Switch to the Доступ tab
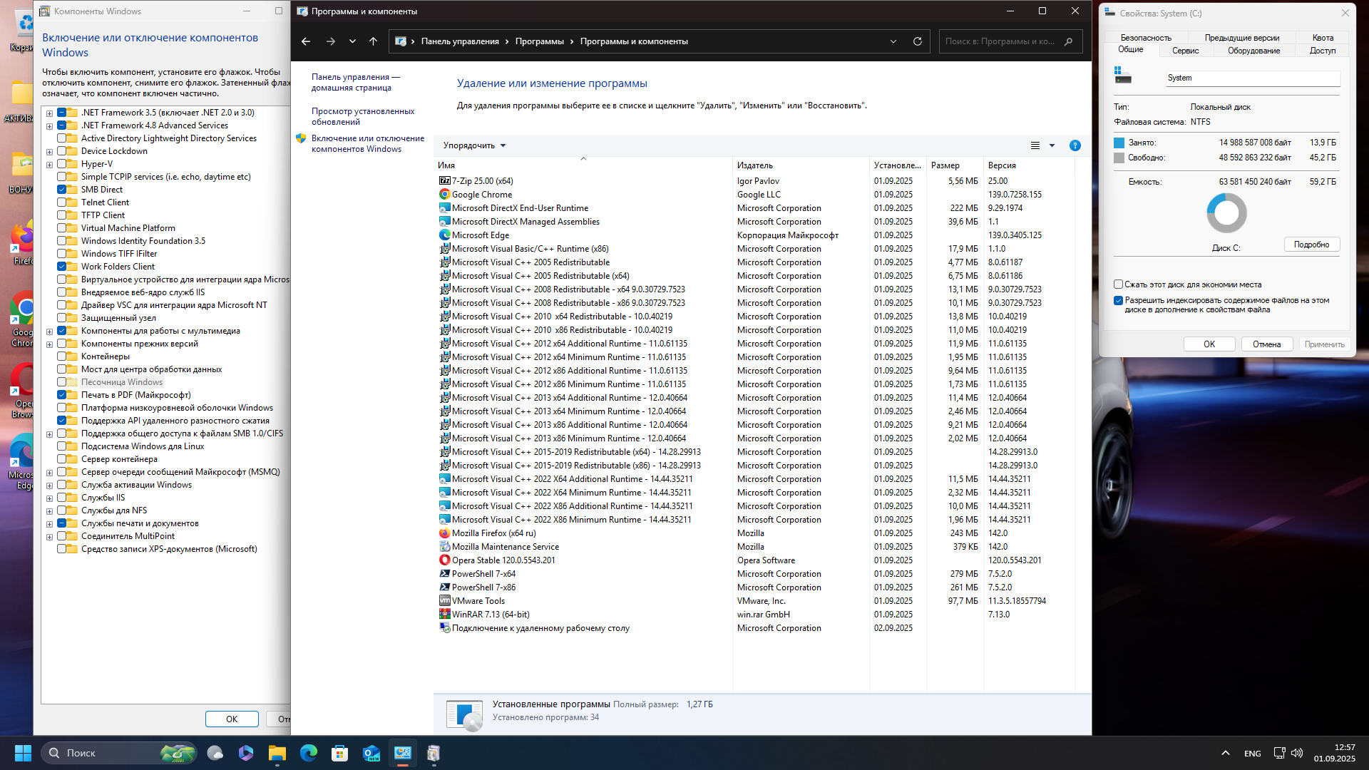Viewport: 1369px width, 770px height. [x=1323, y=51]
